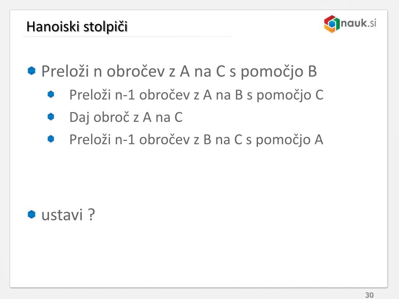Click the line ending with pomočjo C
This screenshot has width=399, height=299.
[x=196, y=95]
